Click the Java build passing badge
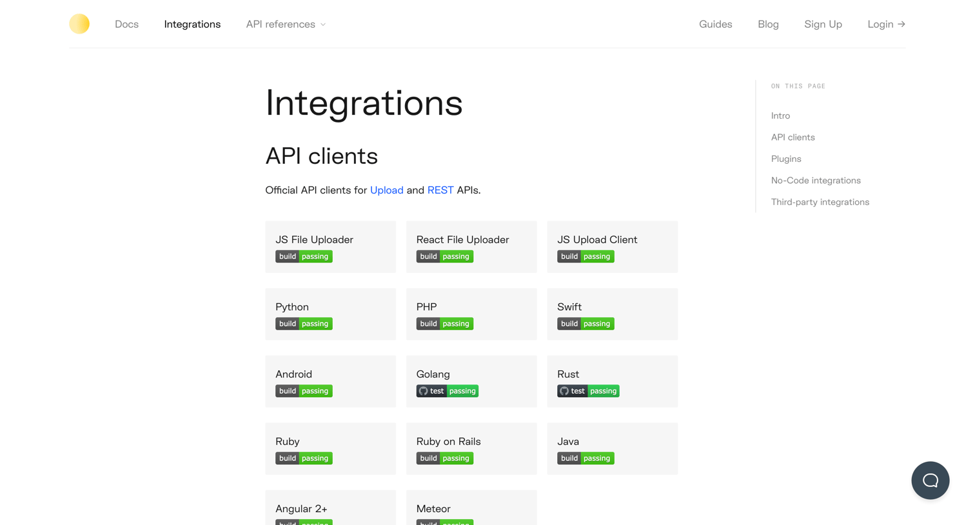 click(586, 459)
